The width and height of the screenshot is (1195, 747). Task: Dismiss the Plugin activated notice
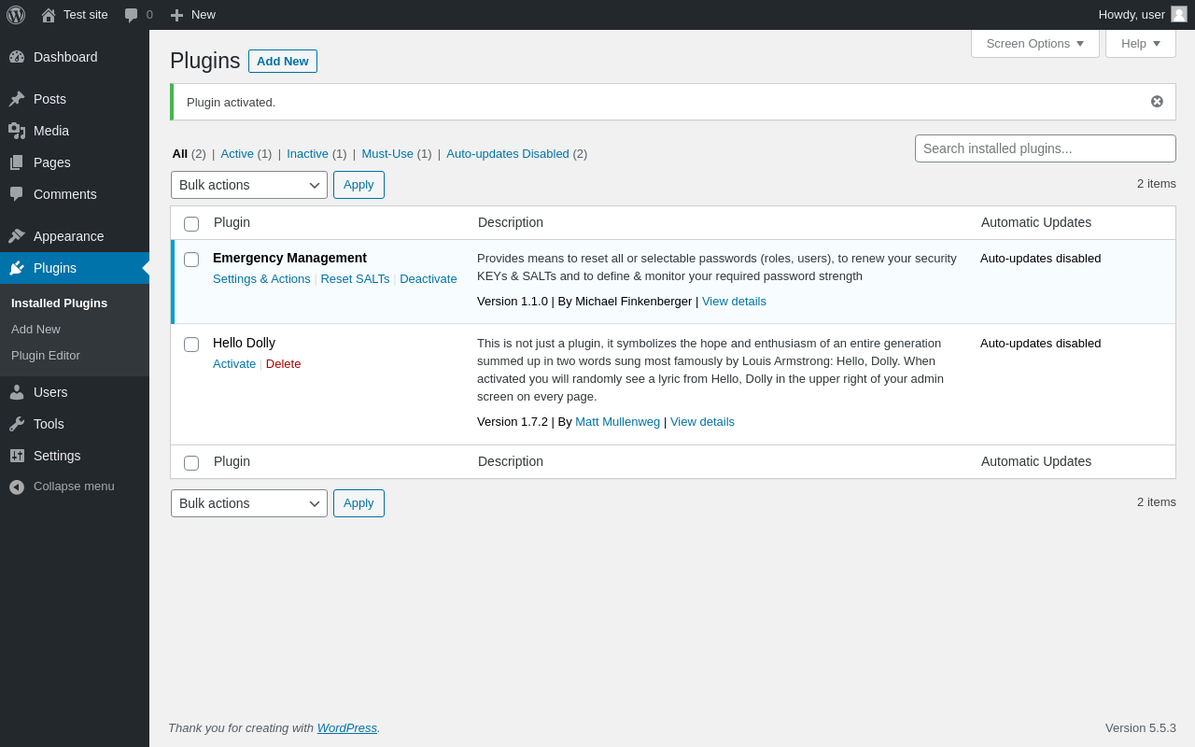coord(1157,102)
